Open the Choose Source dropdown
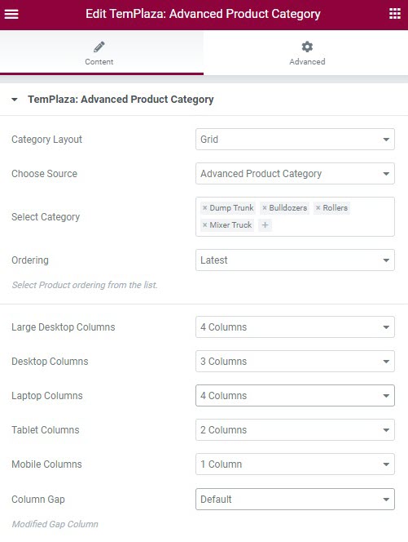This screenshot has width=408, height=542. (x=295, y=174)
